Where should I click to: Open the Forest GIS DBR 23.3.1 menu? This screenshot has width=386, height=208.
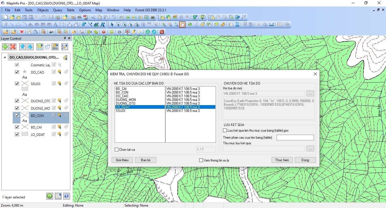(x=151, y=10)
